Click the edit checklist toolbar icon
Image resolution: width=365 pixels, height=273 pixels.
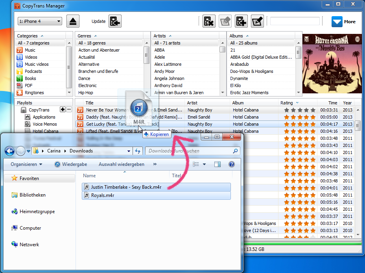click(x=258, y=21)
